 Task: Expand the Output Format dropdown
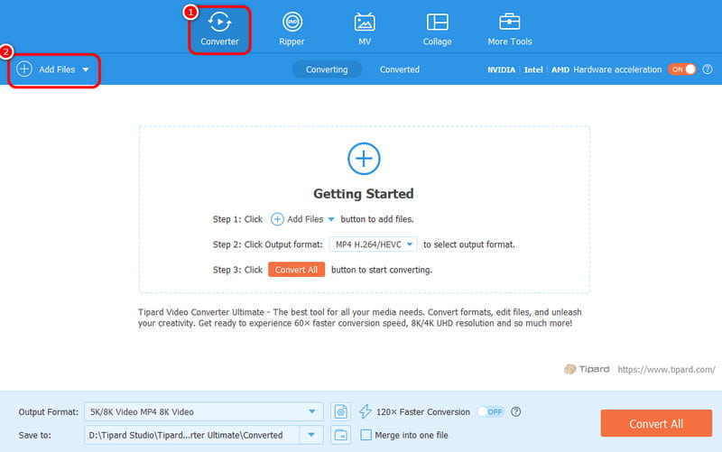pyautogui.click(x=312, y=411)
